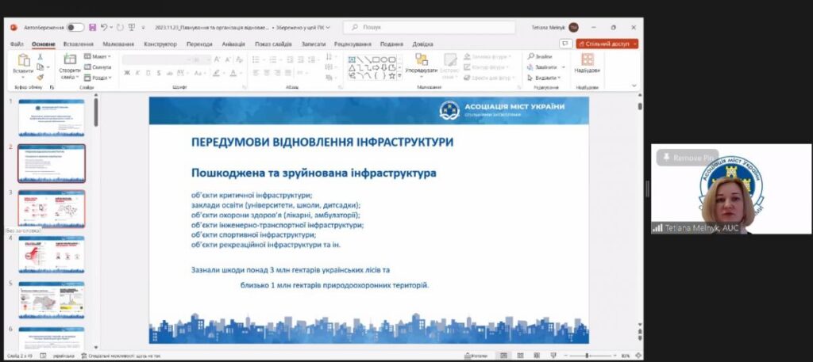
Task: Click the Arrange shapes icon
Action: pyautogui.click(x=422, y=59)
